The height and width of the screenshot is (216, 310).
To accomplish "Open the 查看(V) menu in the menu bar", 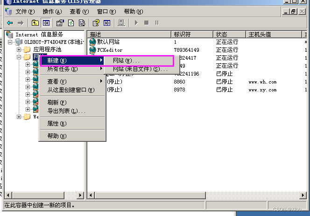I will (x=79, y=12).
